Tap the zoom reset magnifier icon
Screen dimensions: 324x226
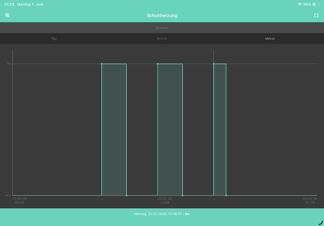click(x=8, y=16)
